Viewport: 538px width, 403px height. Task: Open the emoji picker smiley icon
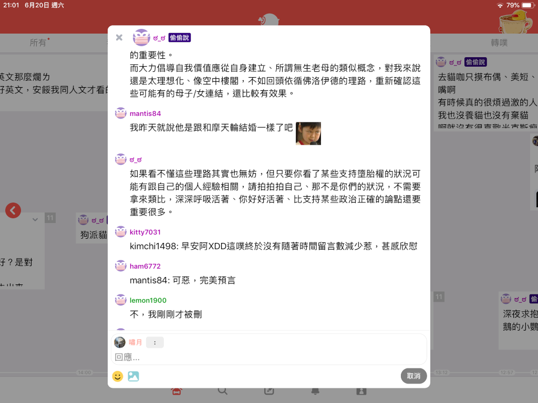click(x=118, y=376)
